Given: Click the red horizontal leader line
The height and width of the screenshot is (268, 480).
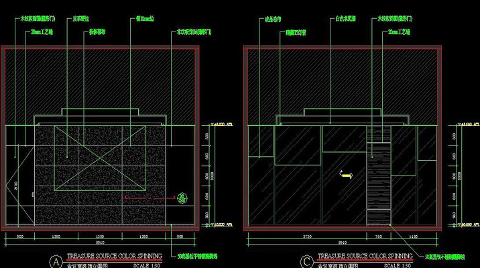Looking at the screenshot, I should pyautogui.click(x=147, y=198).
